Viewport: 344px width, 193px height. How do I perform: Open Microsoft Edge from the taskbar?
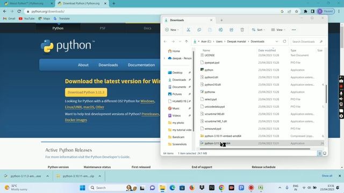tap(172, 188)
